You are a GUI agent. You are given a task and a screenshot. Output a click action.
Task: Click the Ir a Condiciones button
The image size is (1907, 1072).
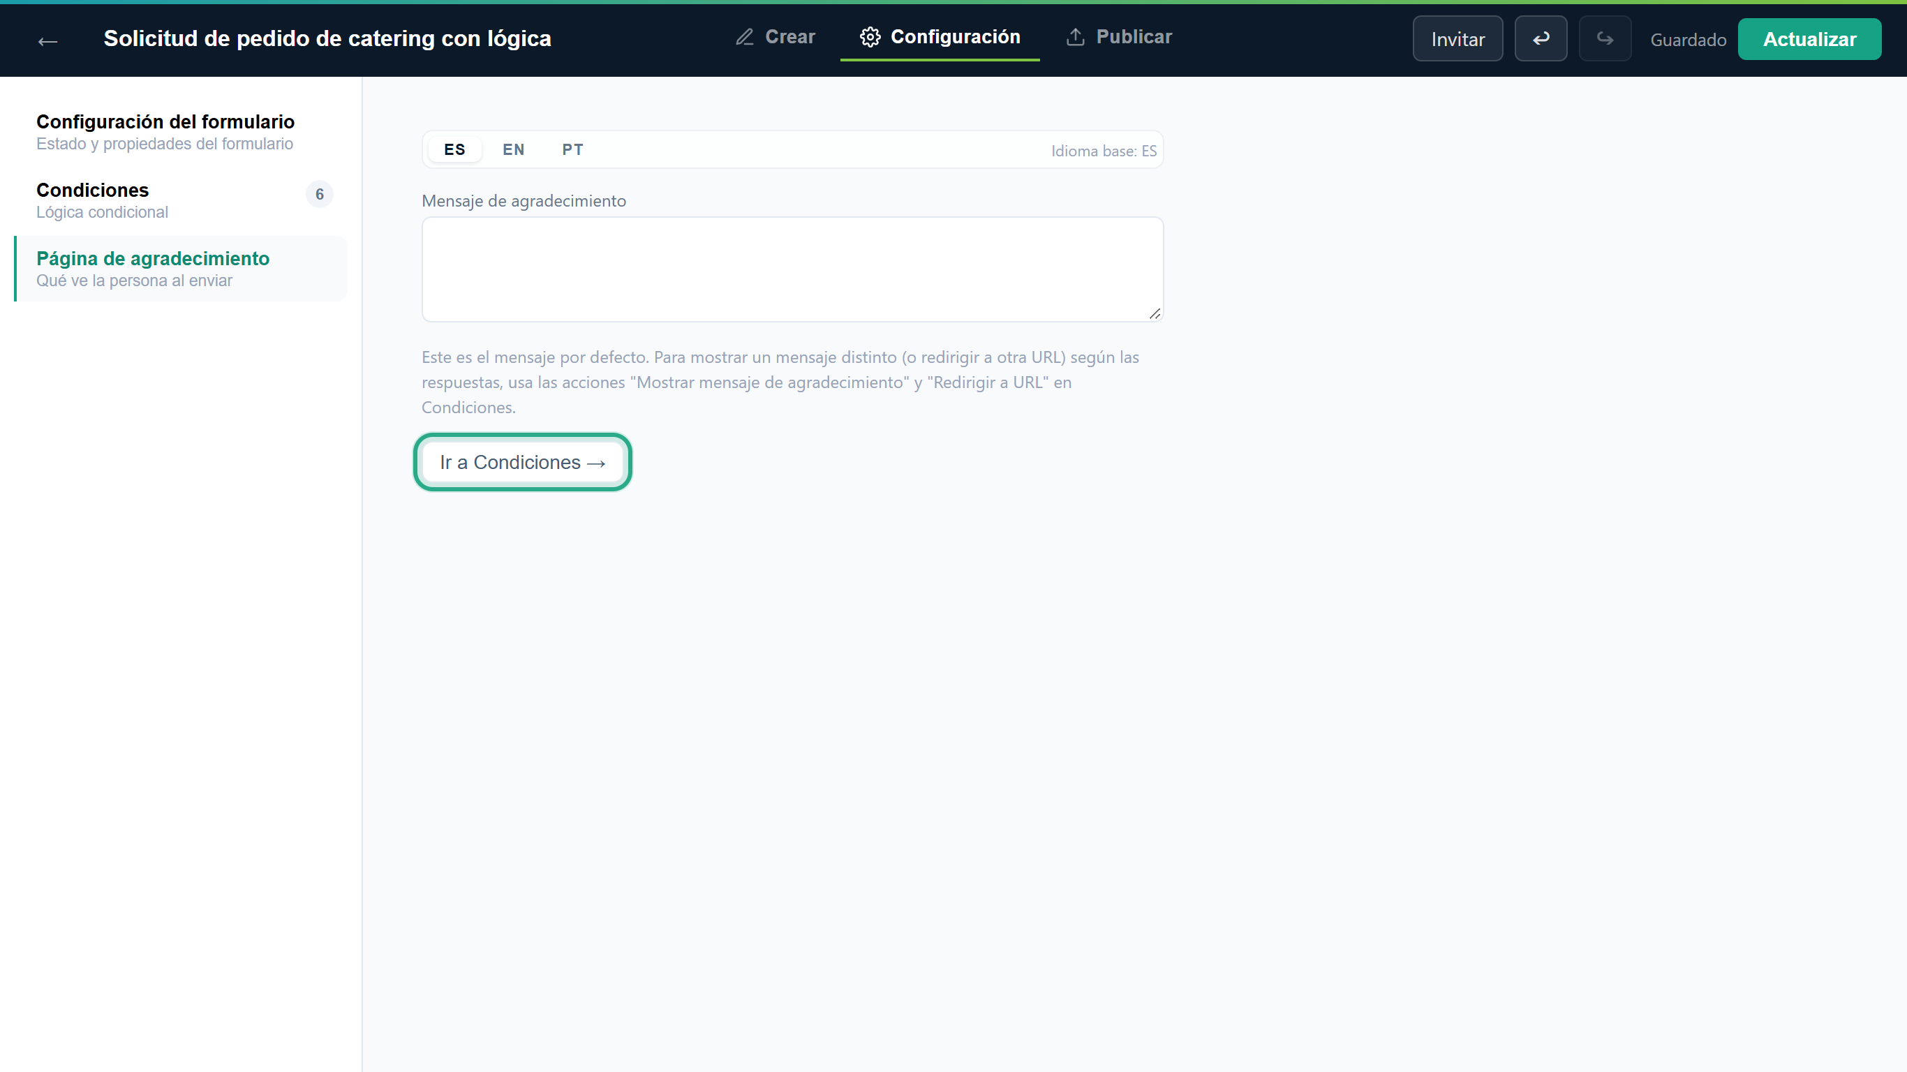pos(522,462)
